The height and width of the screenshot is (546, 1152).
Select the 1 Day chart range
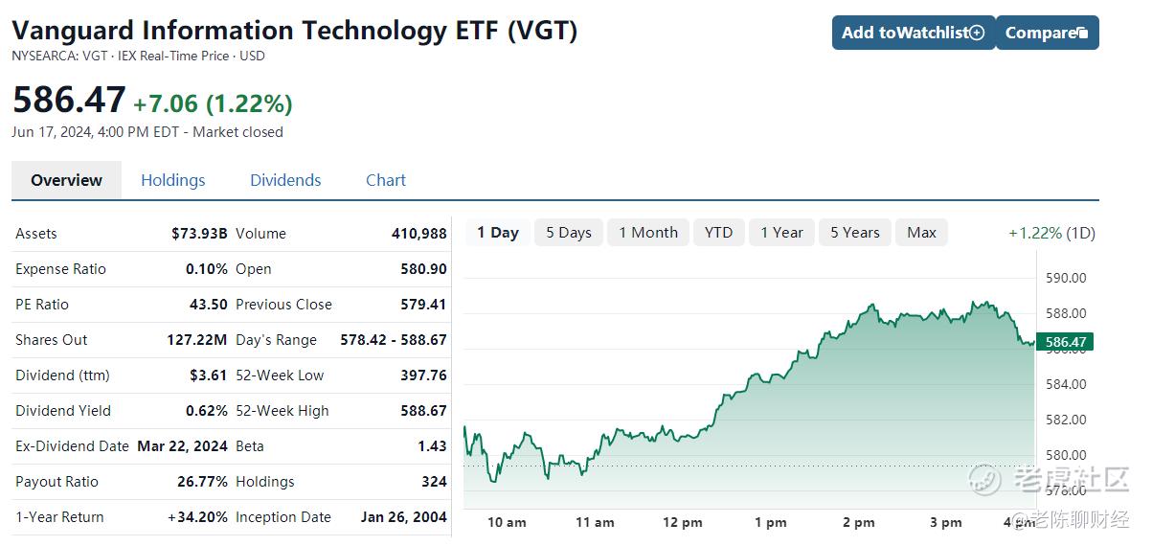pyautogui.click(x=498, y=233)
